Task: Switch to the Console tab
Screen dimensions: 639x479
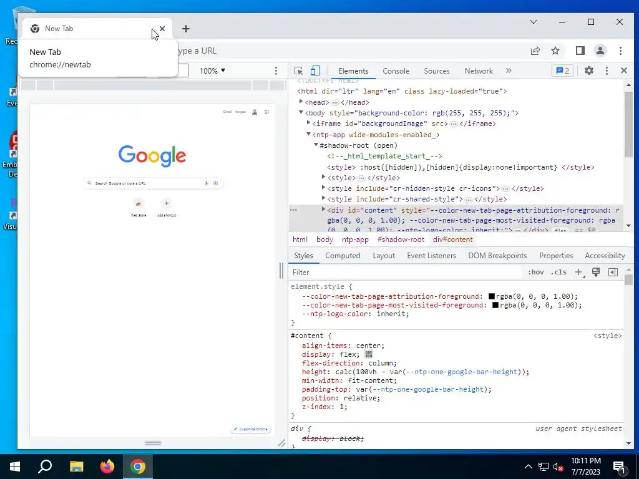Action: point(396,71)
